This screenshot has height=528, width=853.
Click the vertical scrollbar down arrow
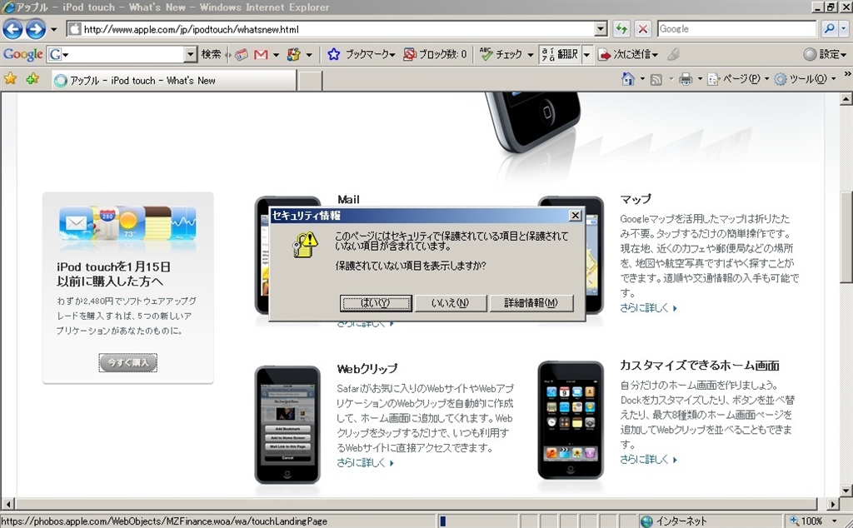coord(846,491)
